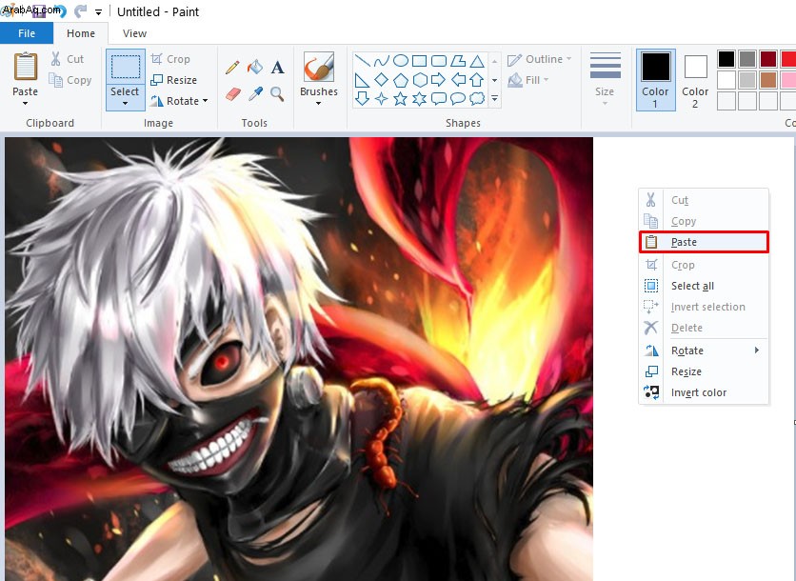This screenshot has width=796, height=581.
Task: Choose the Pentagon shape
Action: point(401,80)
